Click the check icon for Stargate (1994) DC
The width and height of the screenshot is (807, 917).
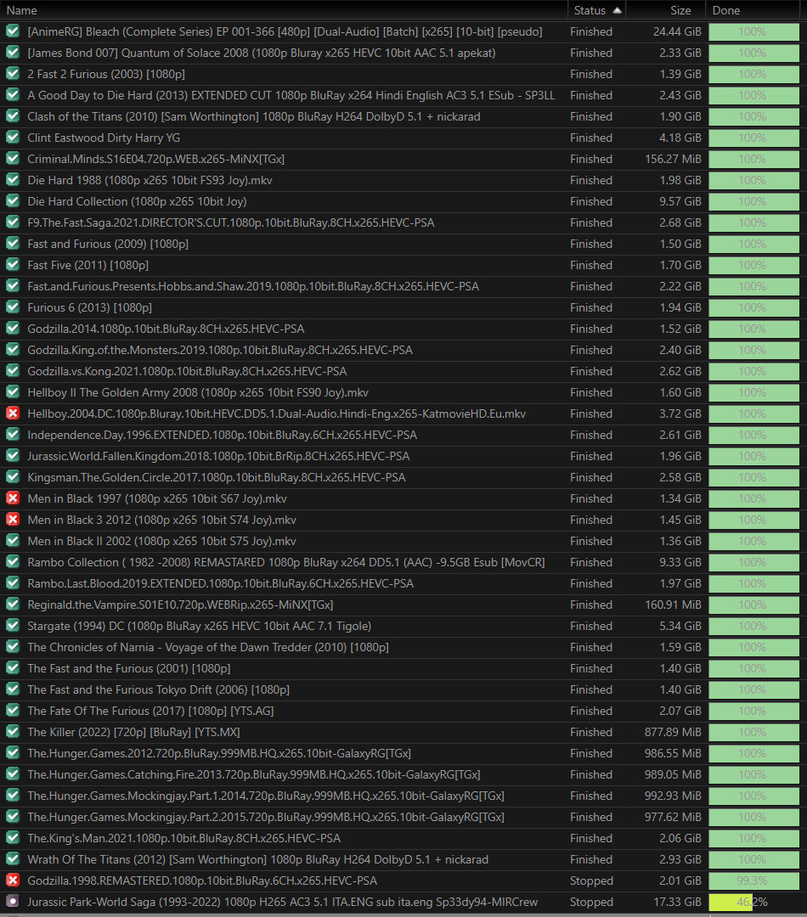click(12, 625)
